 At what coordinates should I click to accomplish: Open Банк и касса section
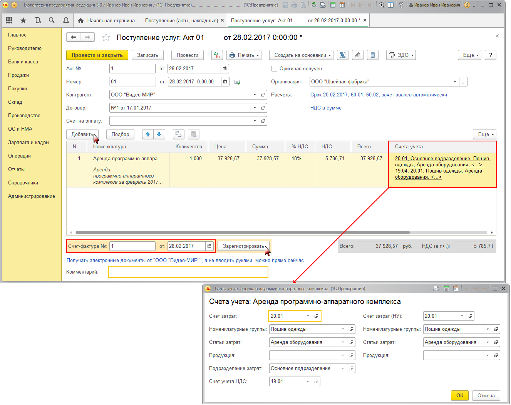pos(23,61)
